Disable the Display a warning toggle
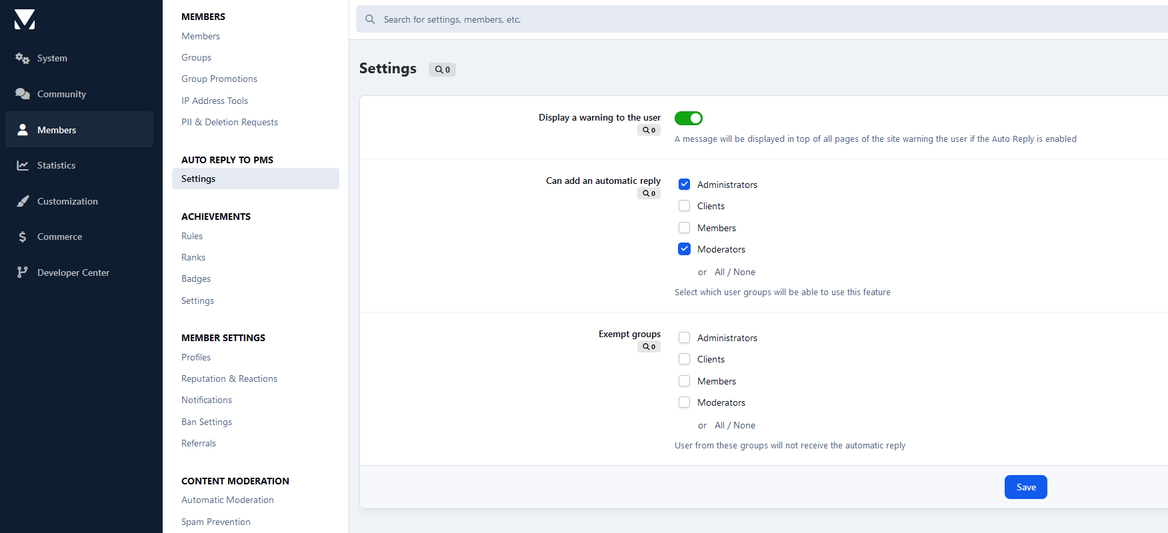This screenshot has width=1168, height=533. click(x=689, y=119)
